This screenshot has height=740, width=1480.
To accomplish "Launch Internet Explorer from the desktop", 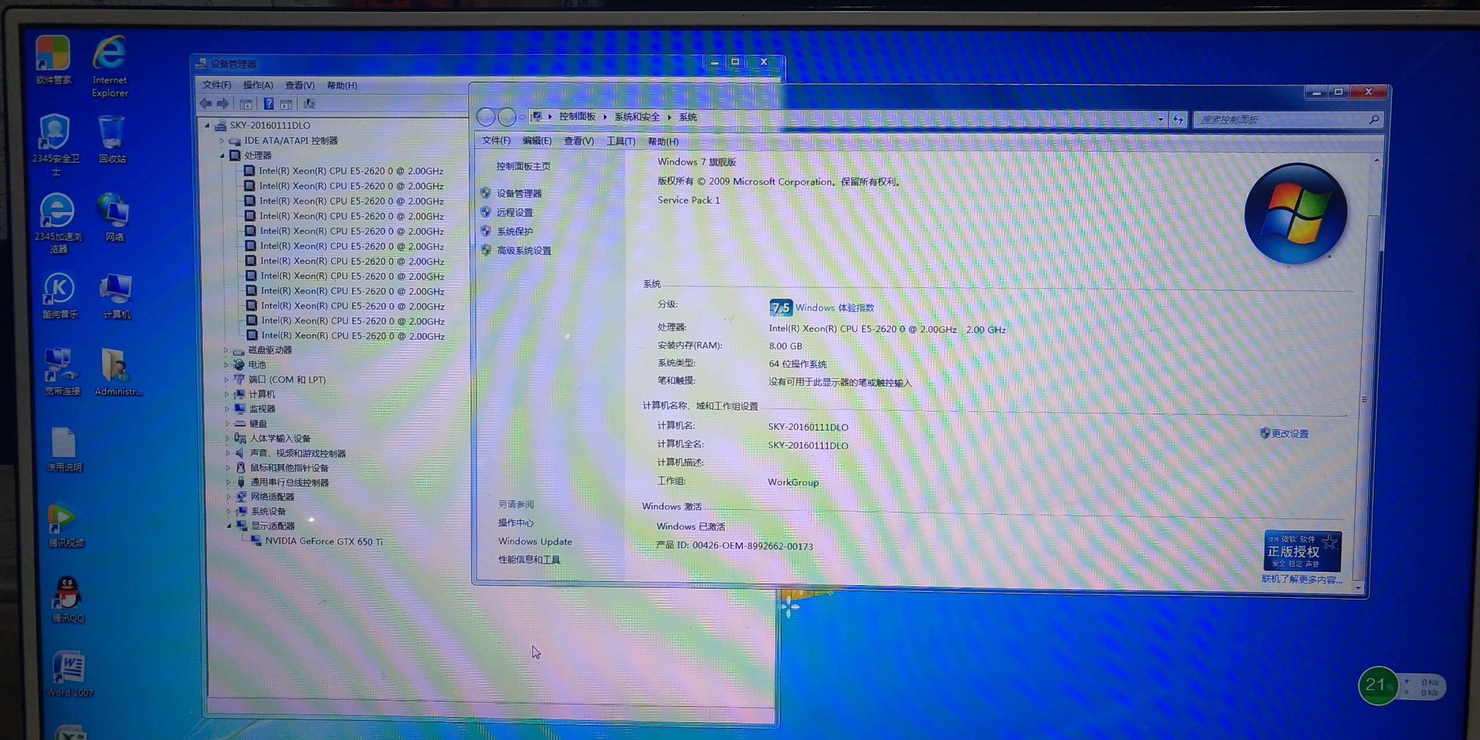I will (x=110, y=66).
